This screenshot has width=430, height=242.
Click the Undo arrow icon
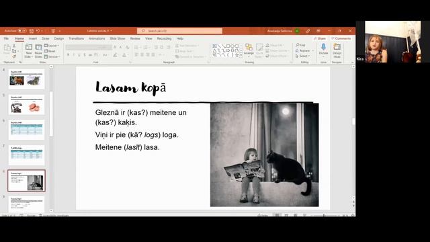click(x=38, y=31)
